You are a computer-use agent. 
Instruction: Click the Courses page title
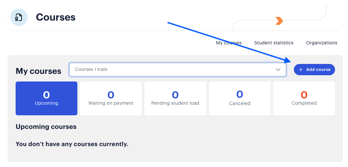pyautogui.click(x=56, y=17)
